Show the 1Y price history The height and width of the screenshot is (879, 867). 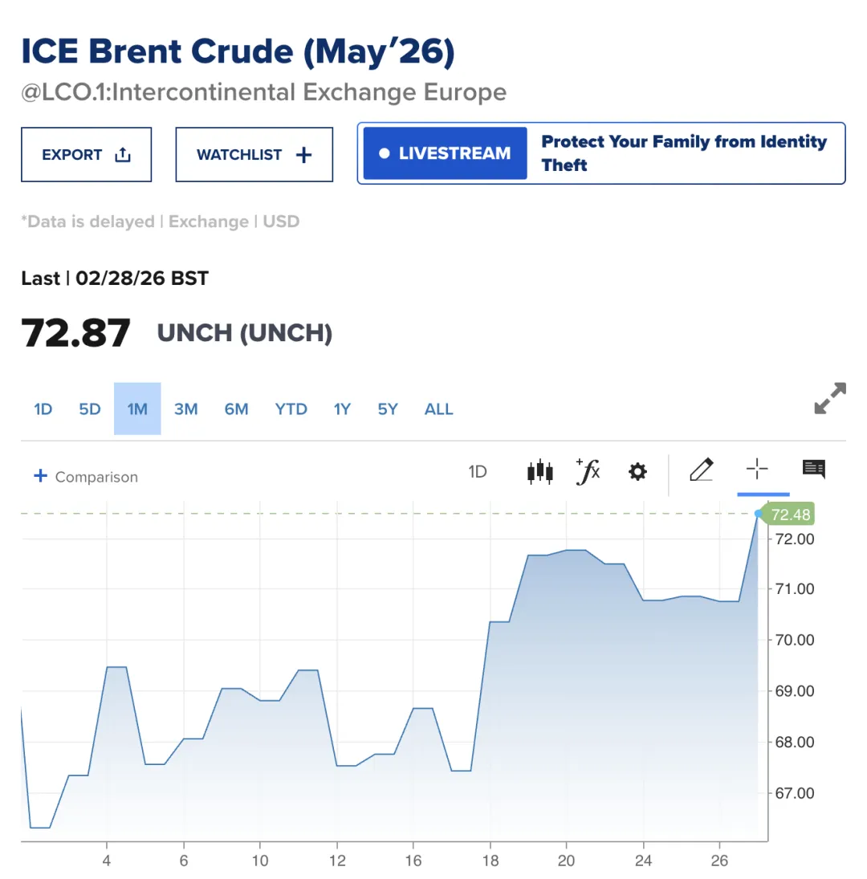pyautogui.click(x=342, y=409)
